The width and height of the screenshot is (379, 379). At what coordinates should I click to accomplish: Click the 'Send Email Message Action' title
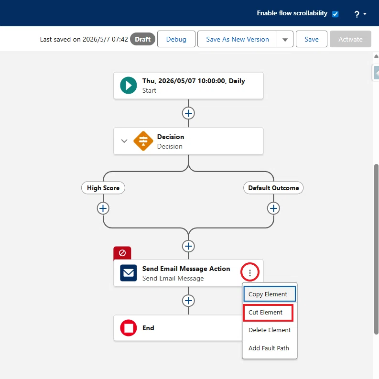[186, 269]
